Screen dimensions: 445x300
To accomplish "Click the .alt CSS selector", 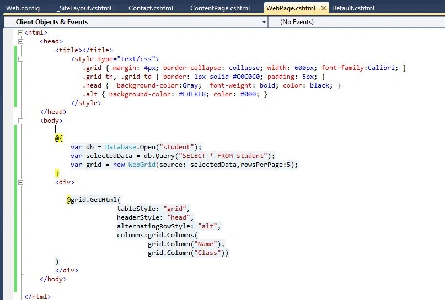I will pyautogui.click(x=90, y=94).
